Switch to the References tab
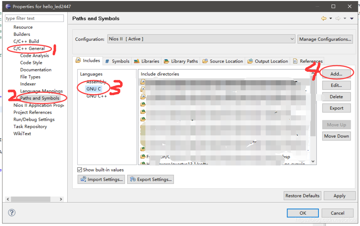360x226 pixels. (308, 61)
